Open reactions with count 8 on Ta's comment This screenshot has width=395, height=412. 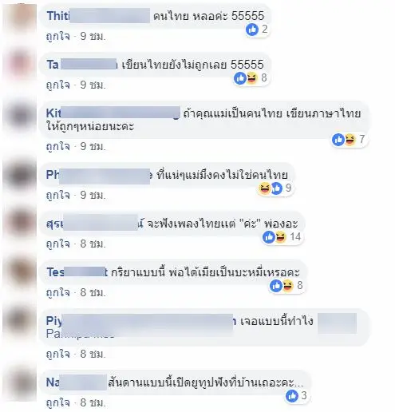click(x=251, y=78)
